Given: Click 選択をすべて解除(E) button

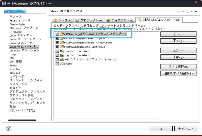Looking at the screenshot, I should pyautogui.click(x=178, y=73).
